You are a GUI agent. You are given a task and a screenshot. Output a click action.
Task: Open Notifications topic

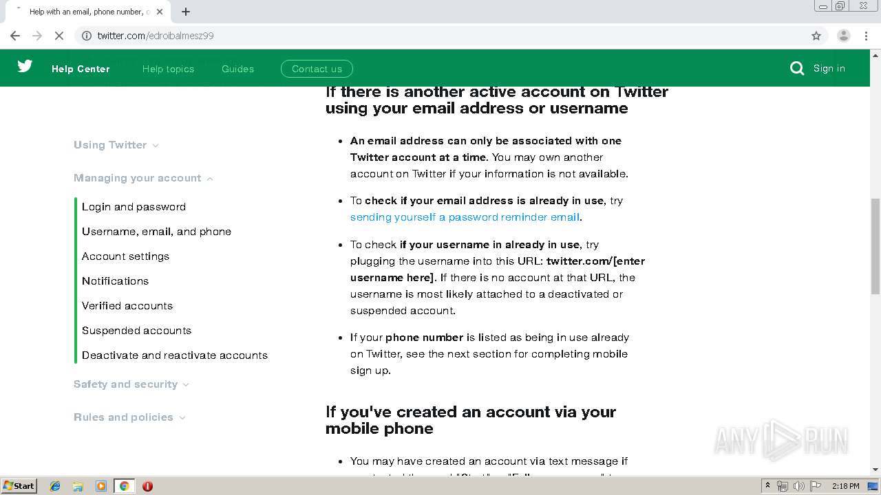[x=115, y=281]
